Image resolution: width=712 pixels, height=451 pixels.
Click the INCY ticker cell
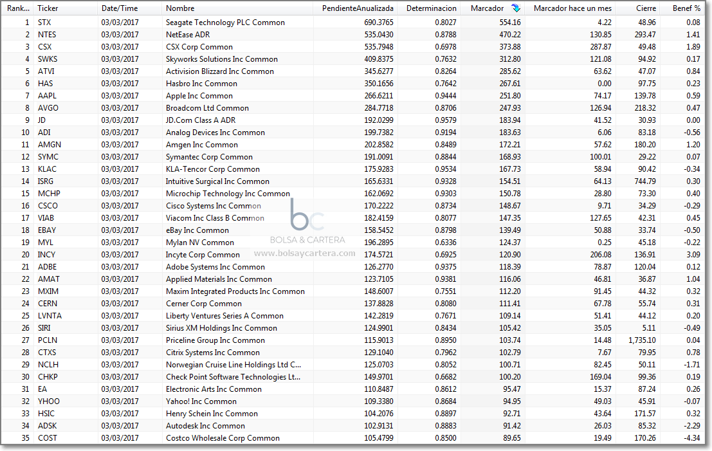[x=46, y=255]
